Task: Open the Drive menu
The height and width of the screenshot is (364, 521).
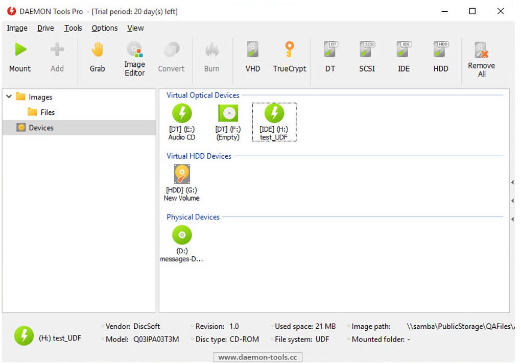Action: coord(45,28)
